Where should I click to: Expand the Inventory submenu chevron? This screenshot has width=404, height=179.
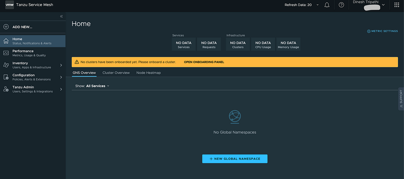tap(61, 65)
